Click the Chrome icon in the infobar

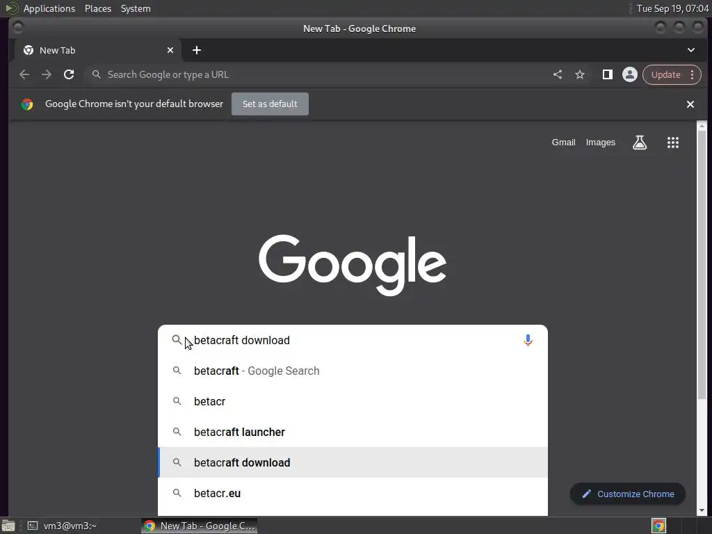coord(27,104)
